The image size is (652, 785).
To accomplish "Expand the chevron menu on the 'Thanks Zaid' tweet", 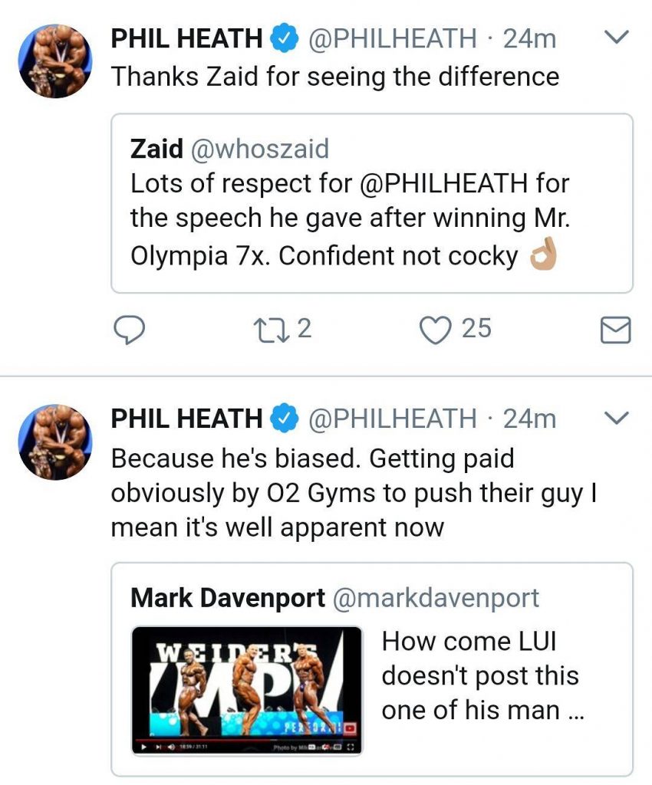I will [x=617, y=38].
